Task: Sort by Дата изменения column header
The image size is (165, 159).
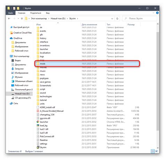Action: click(x=89, y=25)
